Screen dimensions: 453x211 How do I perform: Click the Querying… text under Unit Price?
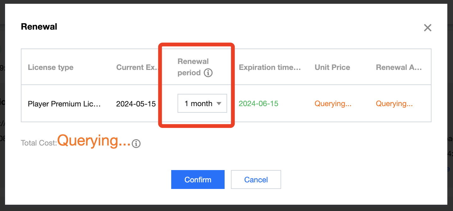pos(333,104)
